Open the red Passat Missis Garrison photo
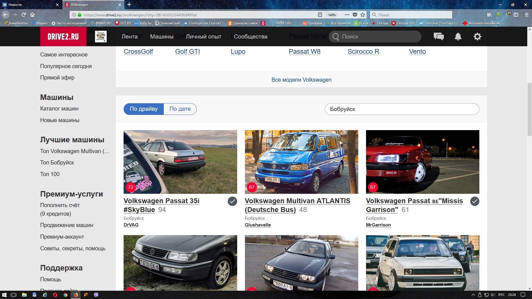 [423, 162]
